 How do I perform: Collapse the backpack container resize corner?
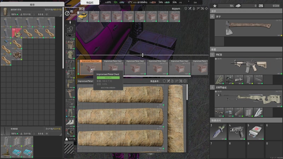pos(61,16)
